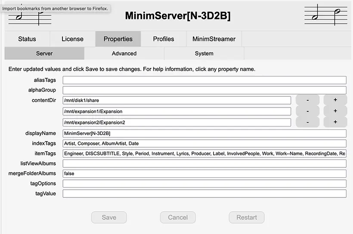This screenshot has width=353, height=234.
Task: Click the indexTags input field
Action: point(204,144)
